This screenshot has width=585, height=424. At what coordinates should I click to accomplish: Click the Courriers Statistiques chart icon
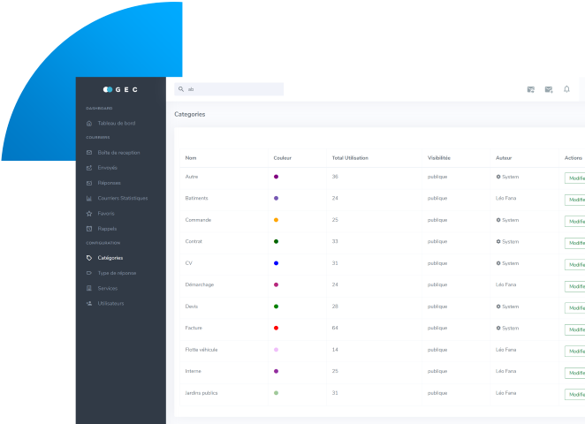click(x=89, y=199)
